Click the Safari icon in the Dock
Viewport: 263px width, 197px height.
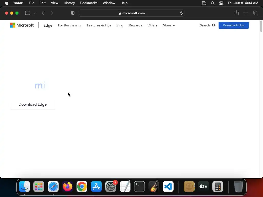[x=53, y=186]
